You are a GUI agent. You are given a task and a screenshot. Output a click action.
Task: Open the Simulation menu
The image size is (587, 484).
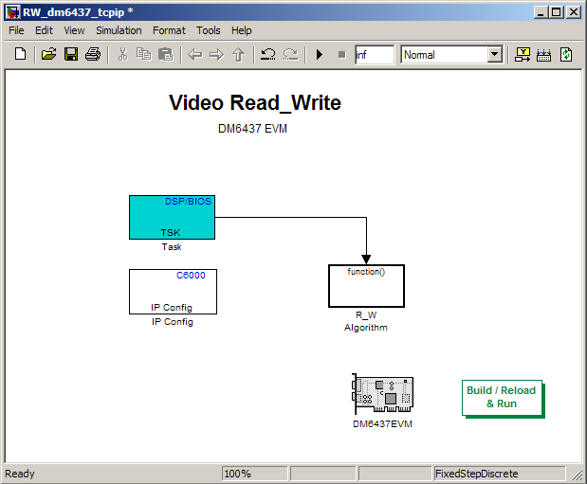(119, 30)
